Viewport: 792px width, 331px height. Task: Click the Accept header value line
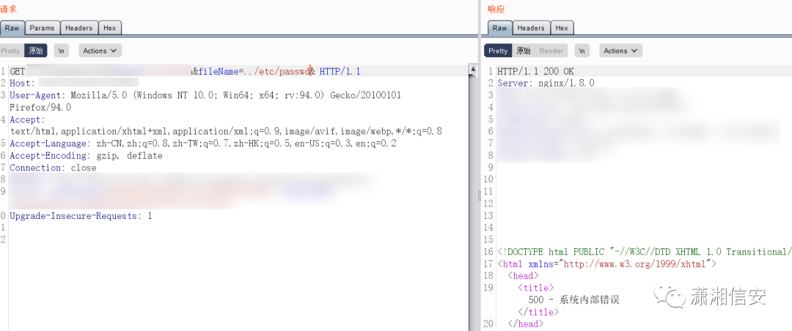pos(226,132)
